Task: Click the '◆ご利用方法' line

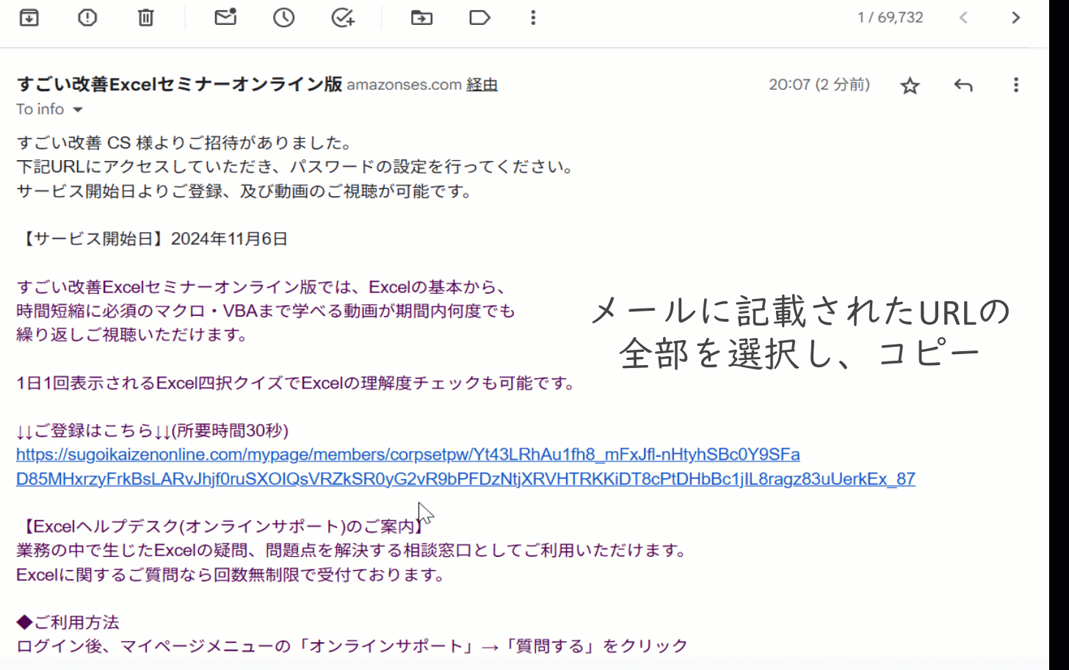Action: click(x=68, y=622)
